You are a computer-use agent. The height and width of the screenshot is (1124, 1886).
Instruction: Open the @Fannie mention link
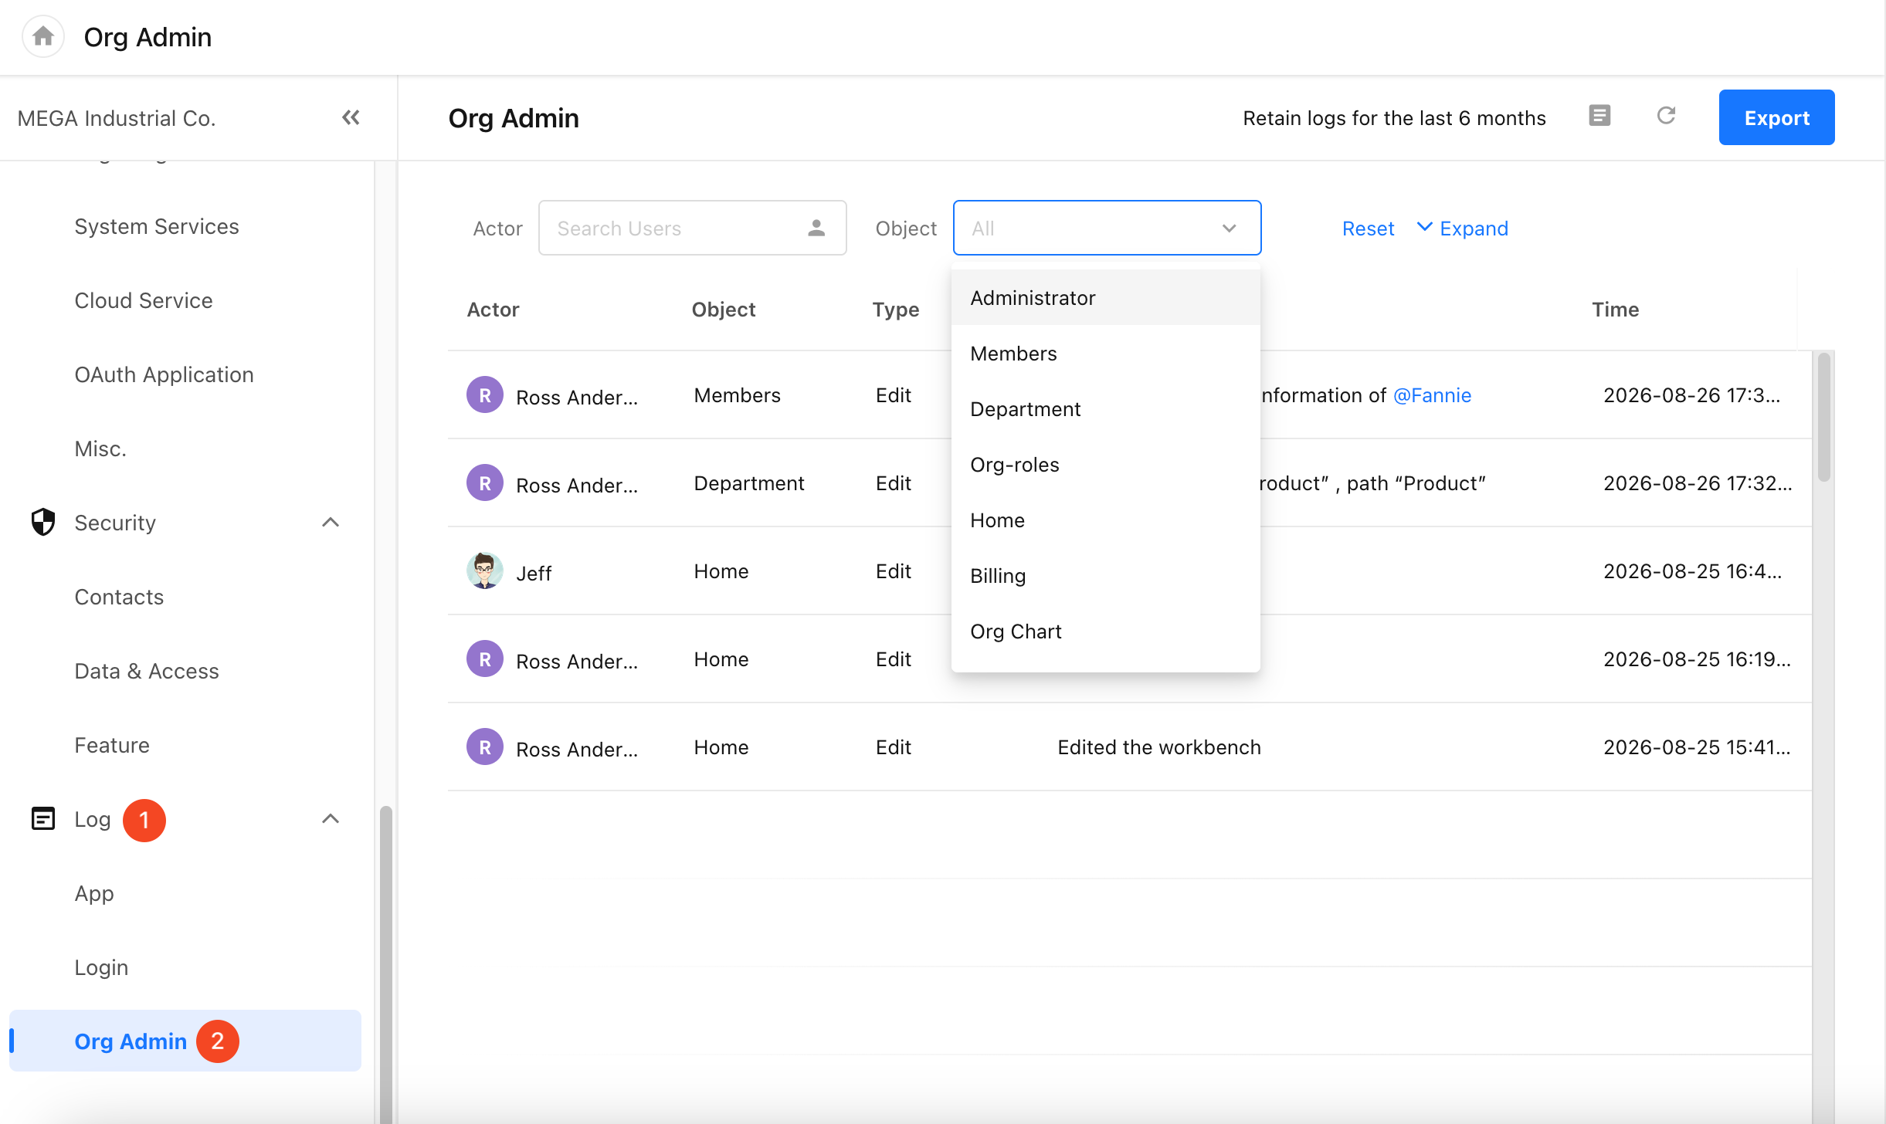tap(1432, 395)
